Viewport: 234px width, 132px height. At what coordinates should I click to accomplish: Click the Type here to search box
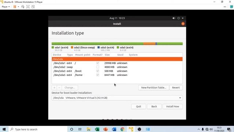[38, 129]
